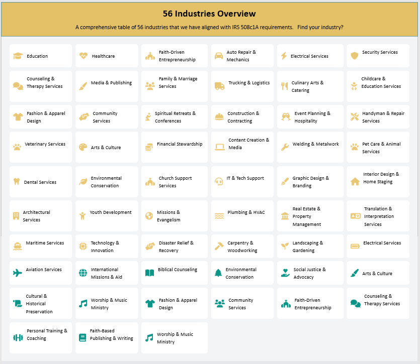Click the Handyman & Repair crossed tools icon

[x=355, y=117]
